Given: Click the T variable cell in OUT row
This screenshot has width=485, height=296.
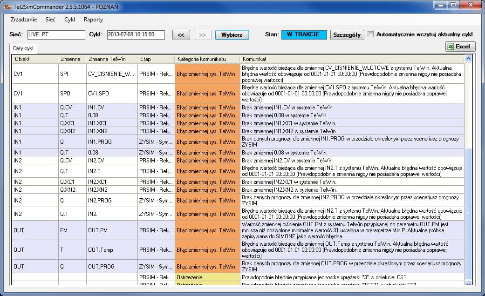Looking at the screenshot, I should coord(72,249).
